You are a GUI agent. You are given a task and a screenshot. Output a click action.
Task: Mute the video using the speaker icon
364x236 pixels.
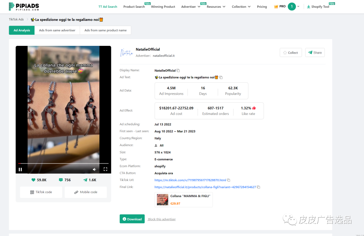click(94, 169)
